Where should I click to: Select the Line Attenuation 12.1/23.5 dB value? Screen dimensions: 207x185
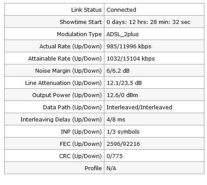pos(124,83)
